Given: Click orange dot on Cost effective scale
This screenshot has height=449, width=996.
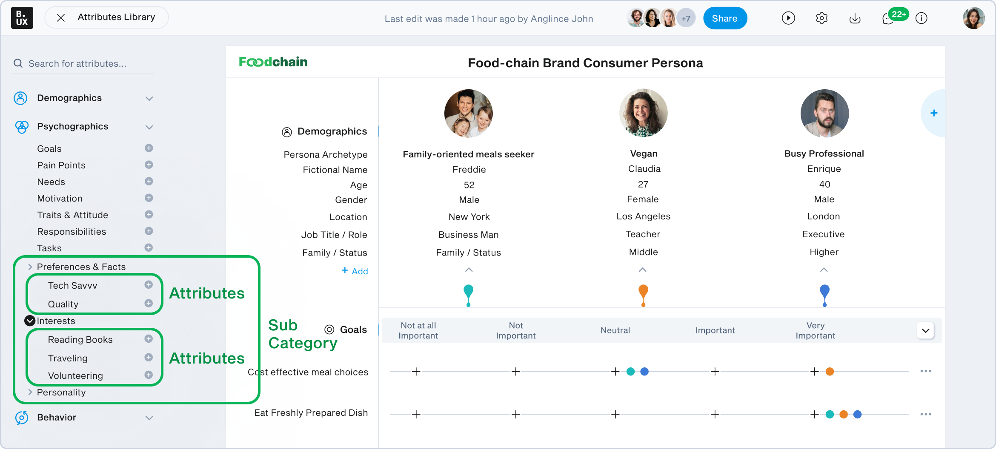Looking at the screenshot, I should coord(830,372).
